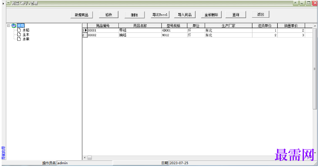Select the 玉米 category
Viewport: 322px width, 168px height.
point(26,35)
